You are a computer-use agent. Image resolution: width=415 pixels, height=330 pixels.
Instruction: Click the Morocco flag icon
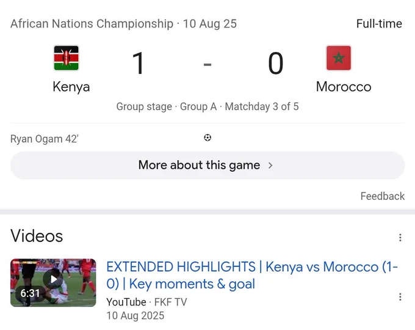tap(339, 58)
